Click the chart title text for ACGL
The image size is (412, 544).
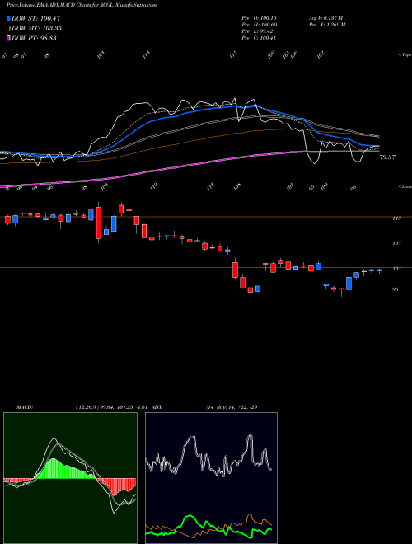tap(81, 5)
